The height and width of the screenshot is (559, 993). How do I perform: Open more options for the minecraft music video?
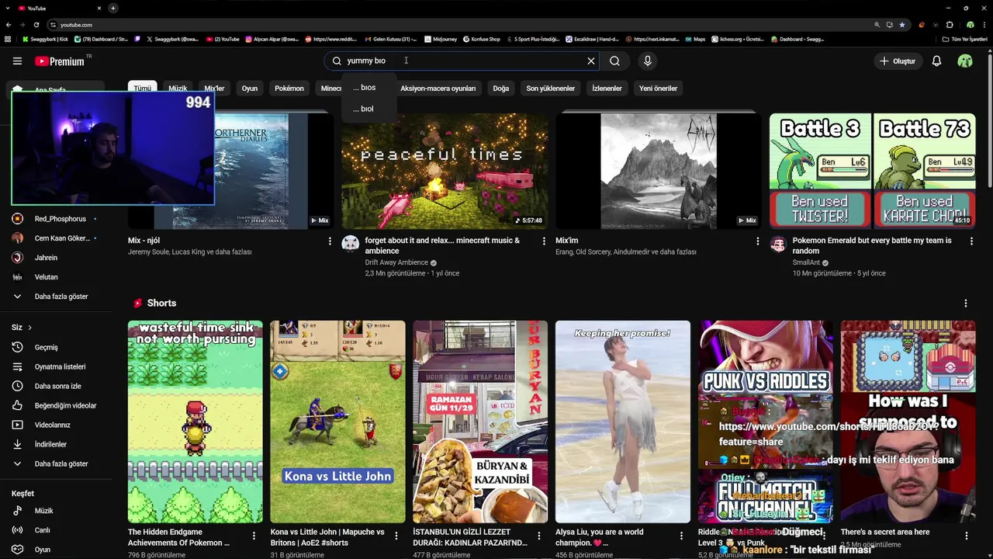coord(543,241)
